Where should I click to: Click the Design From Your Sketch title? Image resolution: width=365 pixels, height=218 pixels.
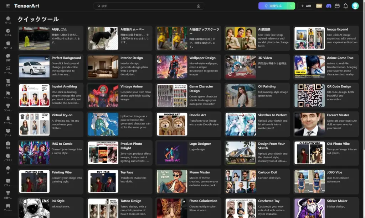pyautogui.click(x=271, y=146)
